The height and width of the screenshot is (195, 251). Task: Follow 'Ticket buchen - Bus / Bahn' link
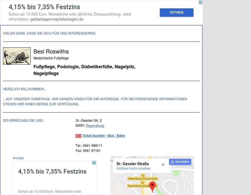pyautogui.click(x=104, y=136)
